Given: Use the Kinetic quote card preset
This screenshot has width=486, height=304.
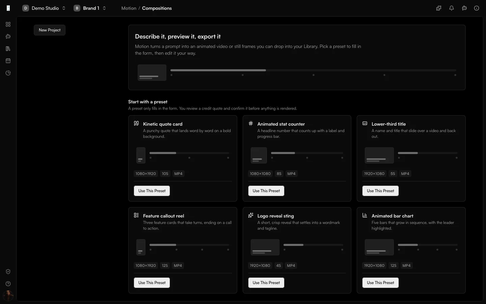Looking at the screenshot, I should click(152, 191).
